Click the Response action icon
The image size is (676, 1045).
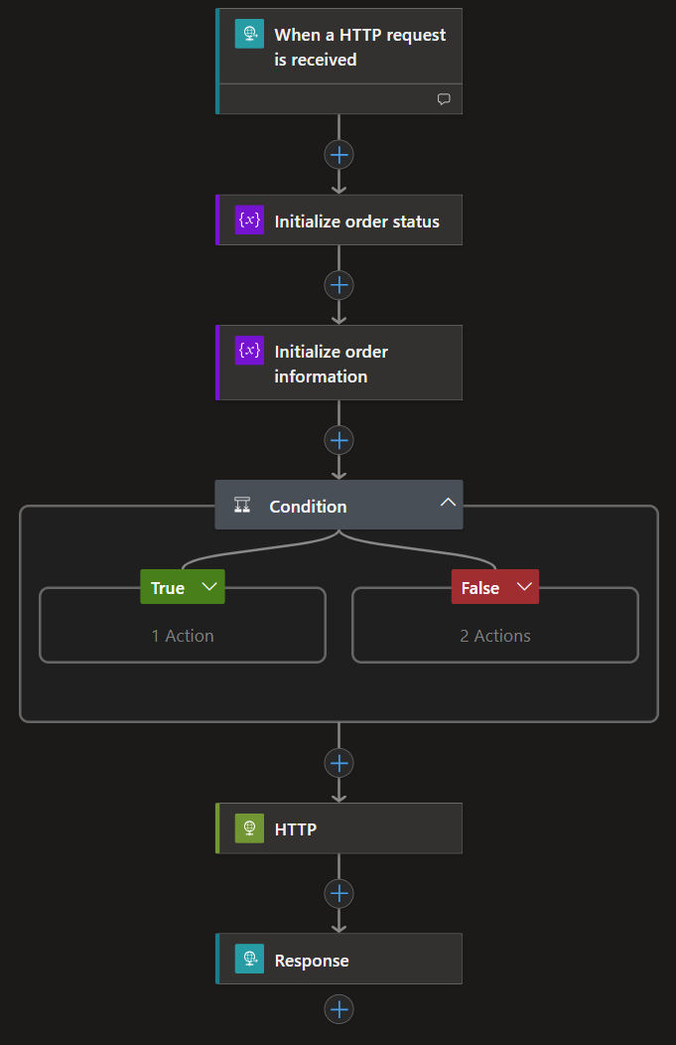(249, 960)
